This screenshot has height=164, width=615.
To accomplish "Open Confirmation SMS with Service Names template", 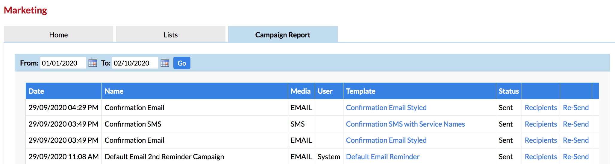I will pos(405,124).
